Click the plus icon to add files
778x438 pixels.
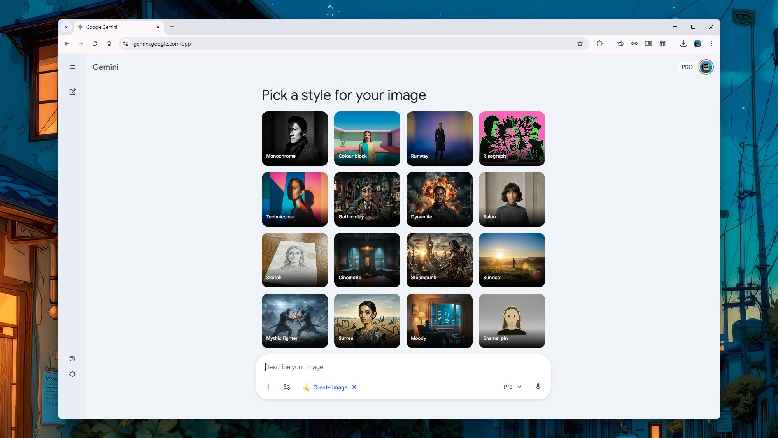268,387
